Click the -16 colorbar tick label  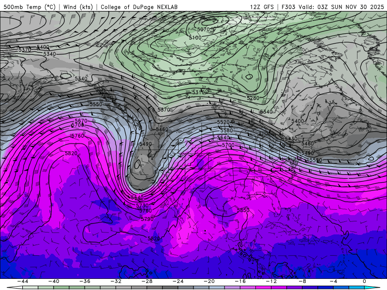pos(240,281)
